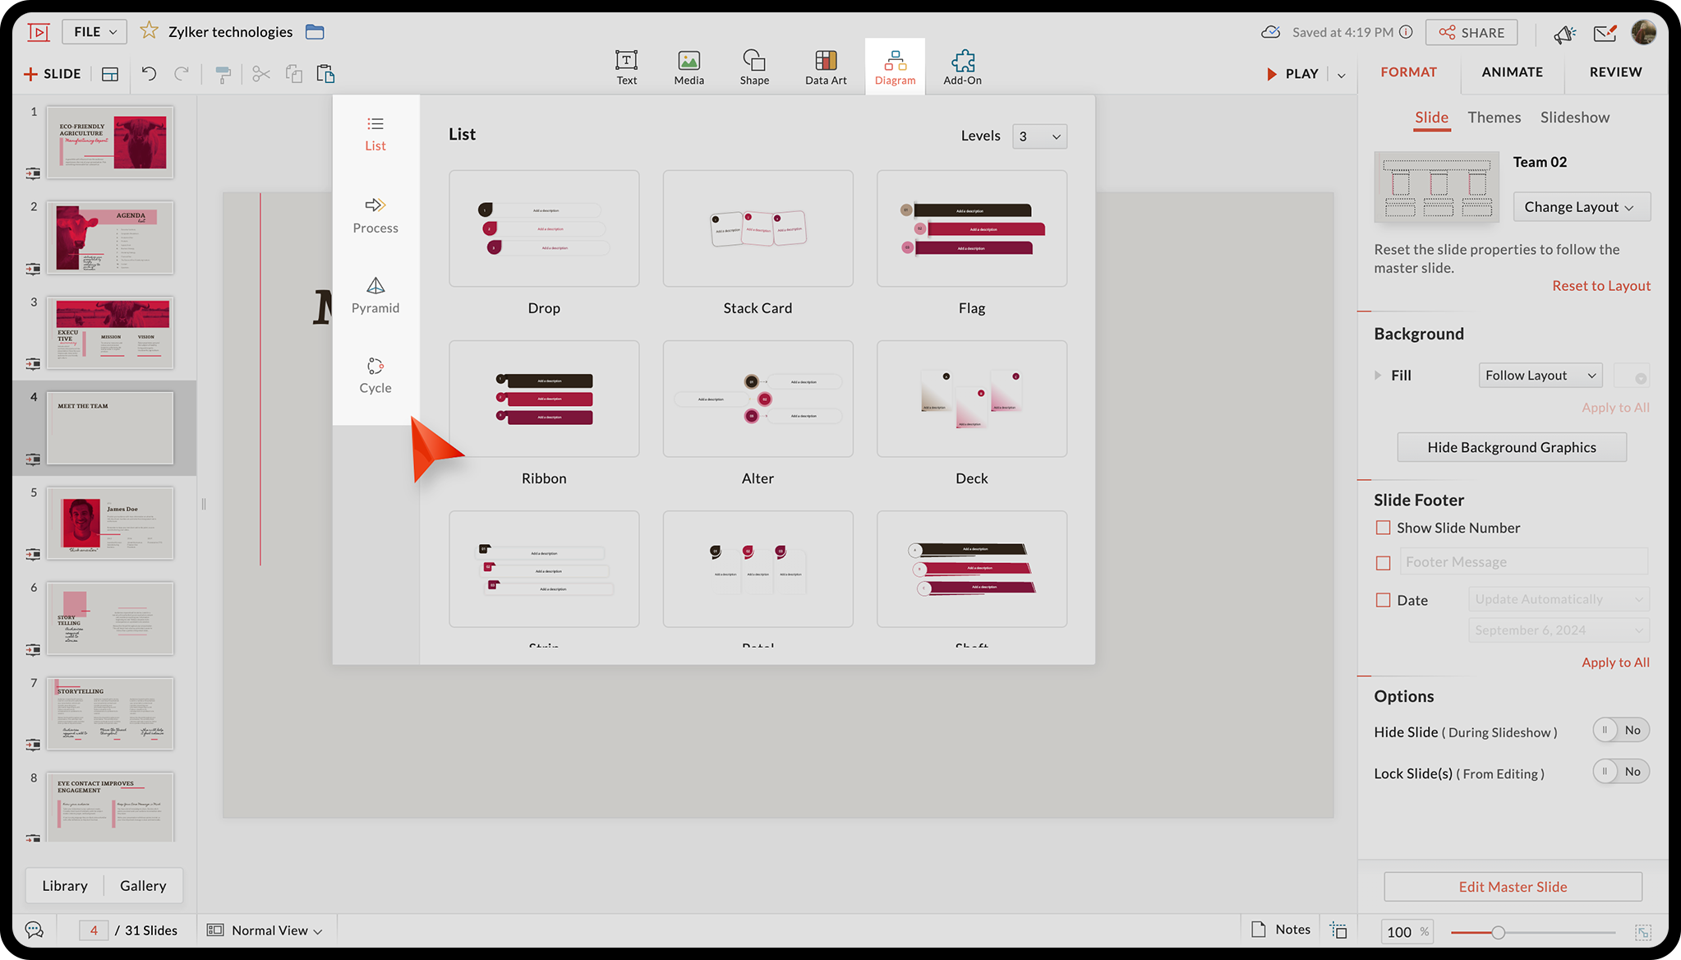Click the undo arrow icon
The height and width of the screenshot is (960, 1681).
[149, 74]
